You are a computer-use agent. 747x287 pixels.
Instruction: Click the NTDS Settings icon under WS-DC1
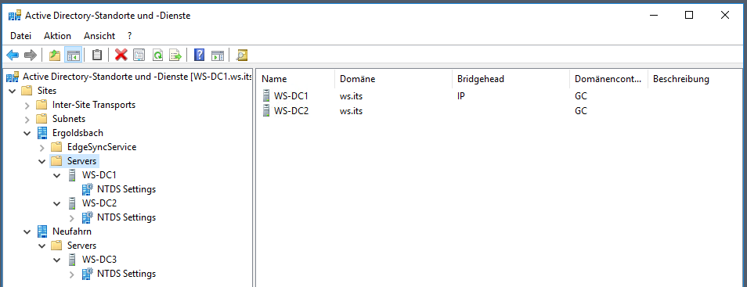[87, 189]
